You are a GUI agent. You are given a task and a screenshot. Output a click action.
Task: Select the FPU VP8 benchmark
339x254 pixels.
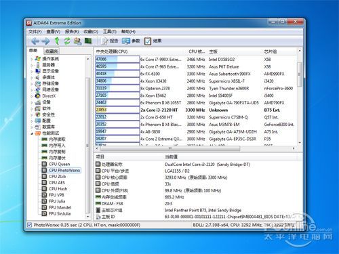pyautogui.click(x=56, y=195)
